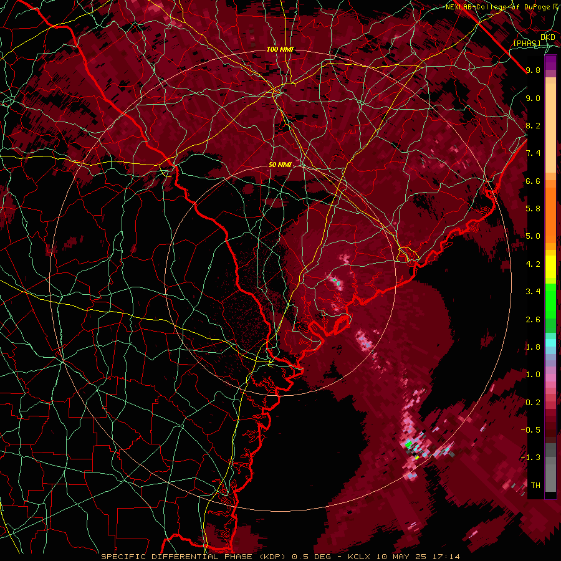This screenshot has height=561, width=561.
Task: Click the -1.3 legend value
Action: coord(530,458)
